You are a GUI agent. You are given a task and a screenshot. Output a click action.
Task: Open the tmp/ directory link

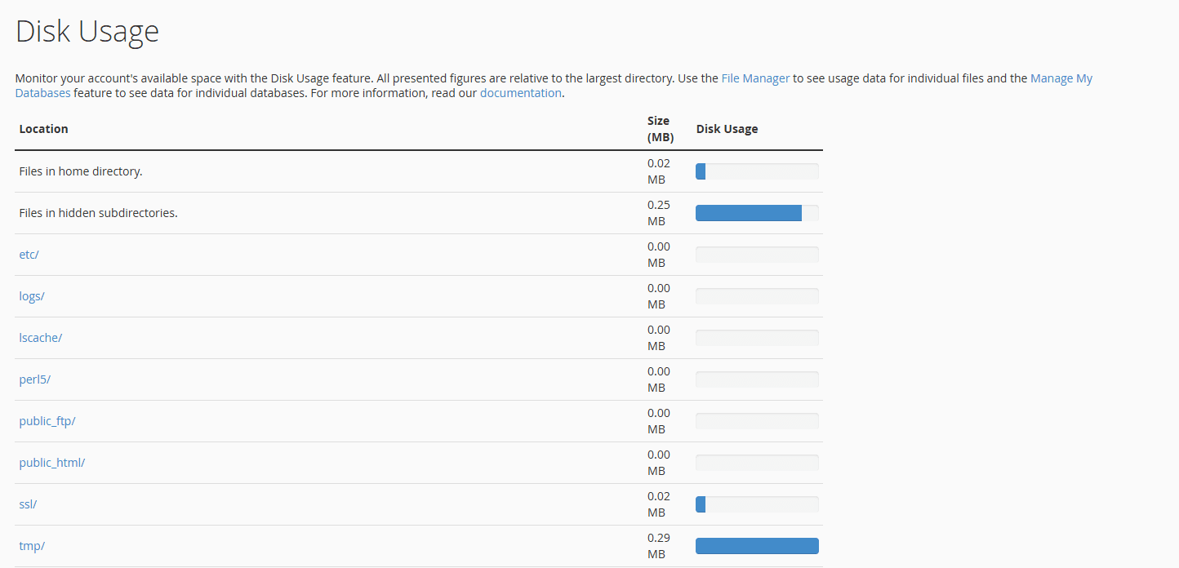click(x=32, y=546)
